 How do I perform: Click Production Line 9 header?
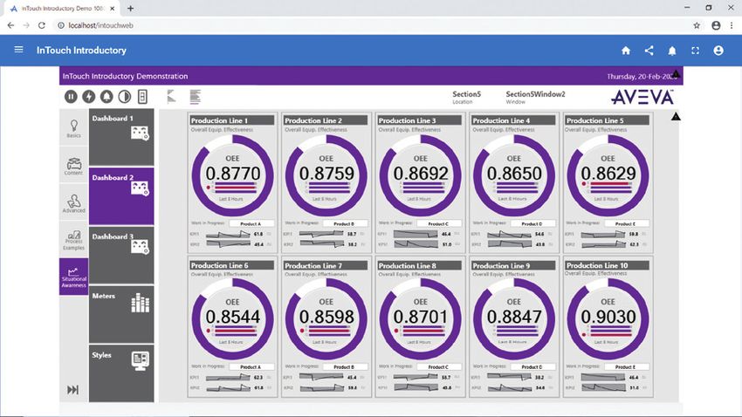pos(513,265)
